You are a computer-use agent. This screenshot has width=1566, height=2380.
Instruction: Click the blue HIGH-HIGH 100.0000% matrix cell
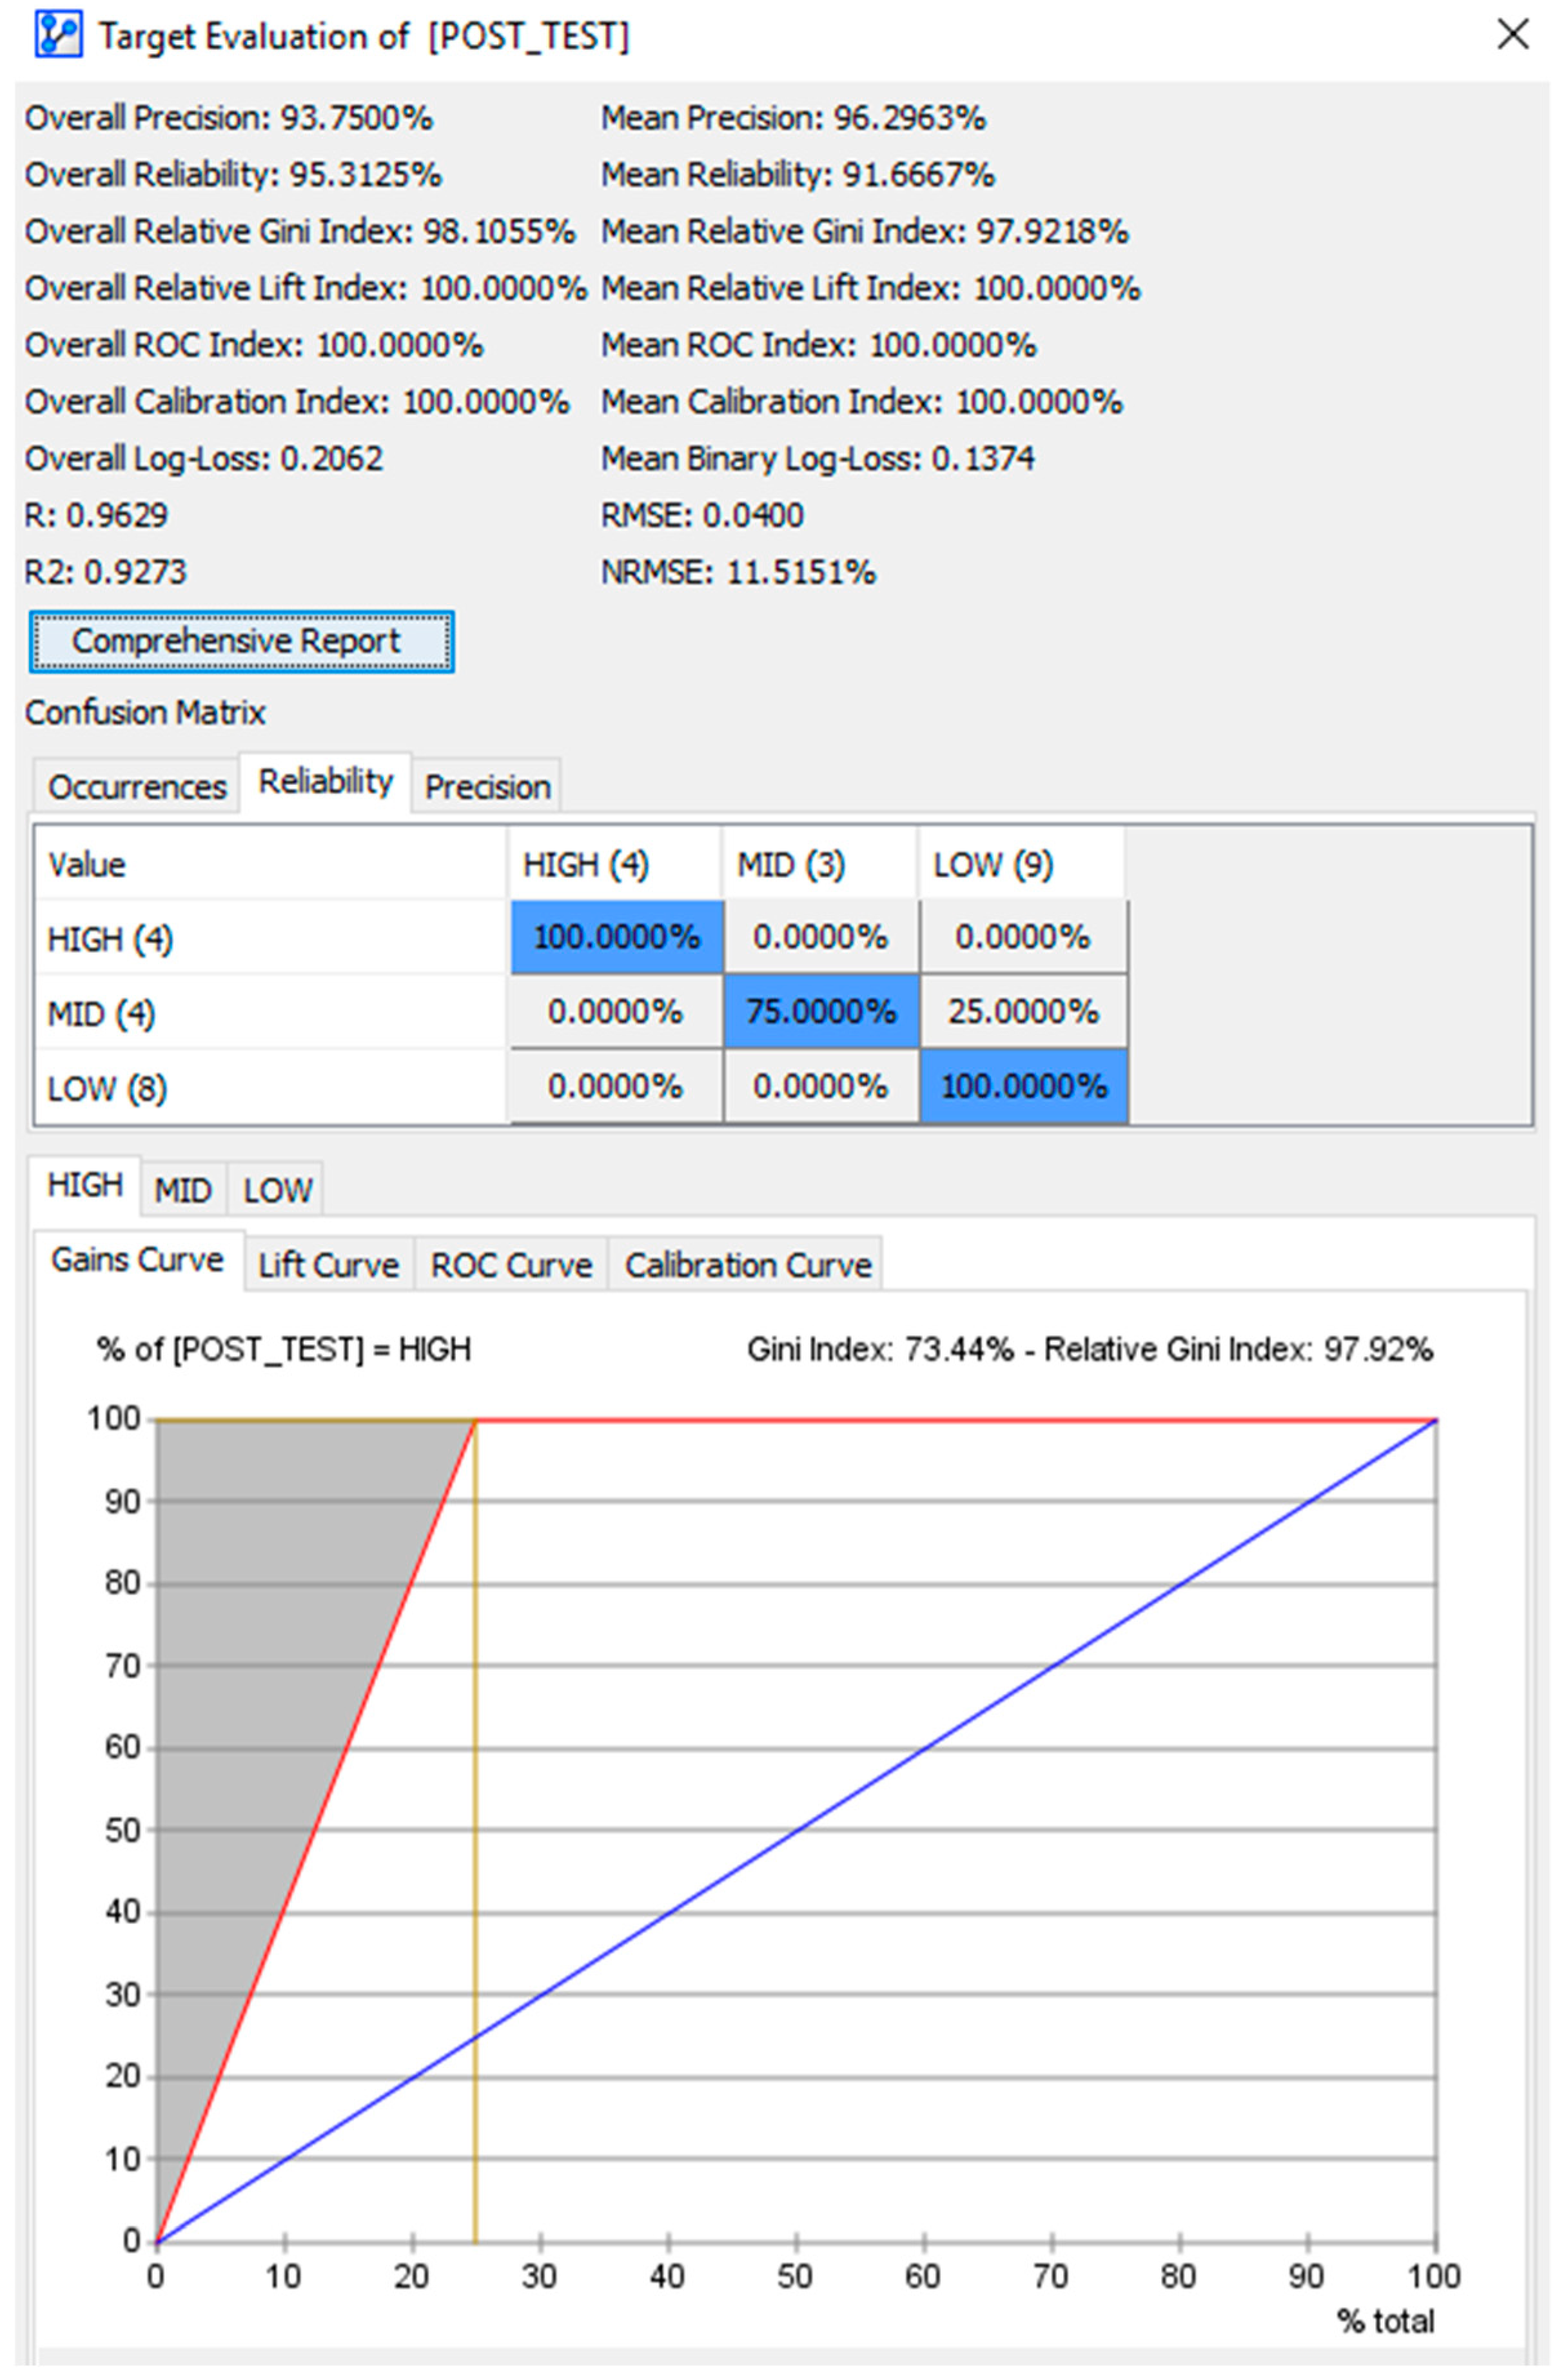click(616, 937)
